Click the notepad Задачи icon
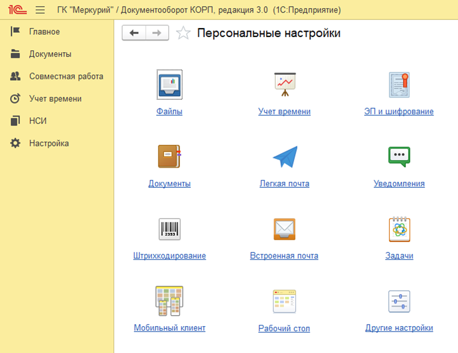This screenshot has height=353, width=458. (x=399, y=229)
